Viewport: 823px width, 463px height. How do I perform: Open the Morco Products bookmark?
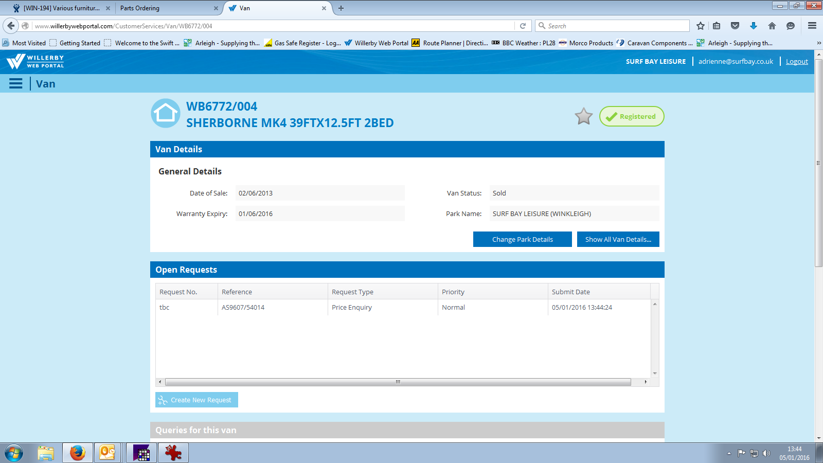[x=586, y=43]
